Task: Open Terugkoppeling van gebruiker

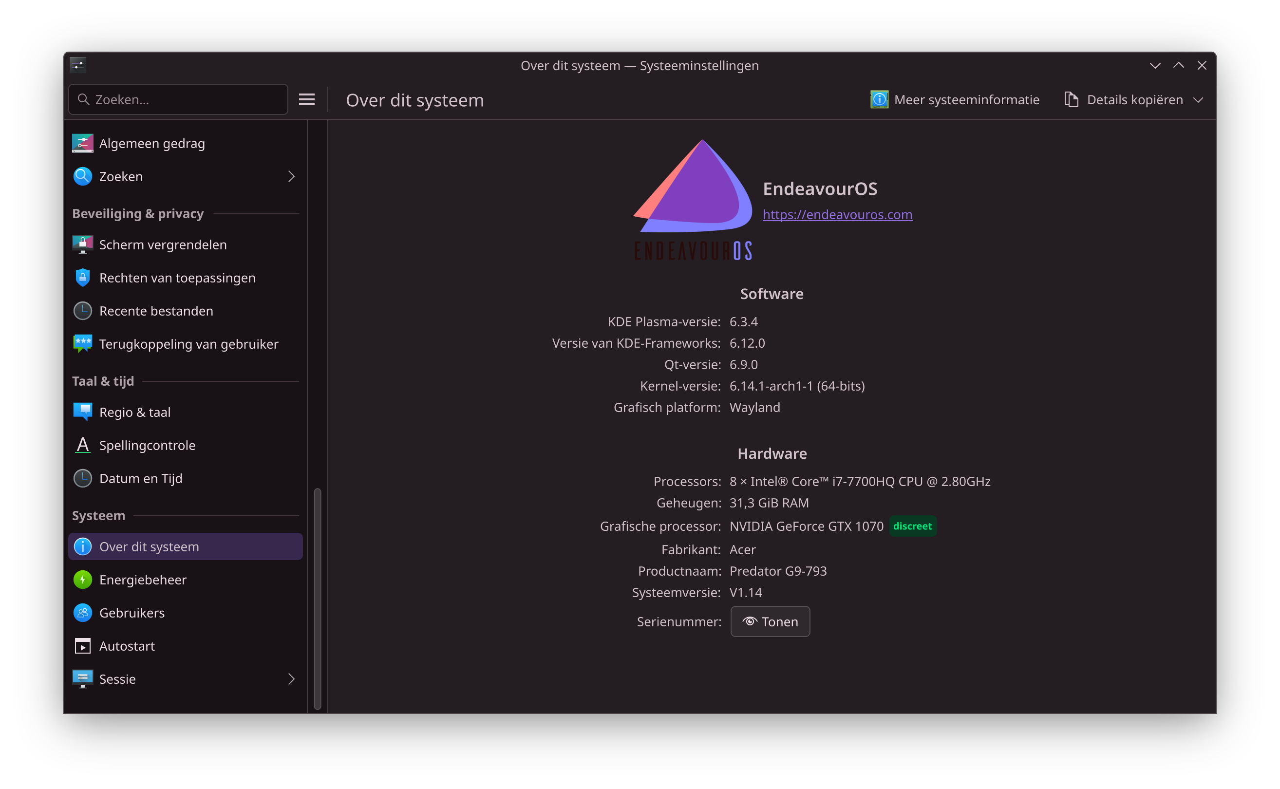Action: coord(185,344)
